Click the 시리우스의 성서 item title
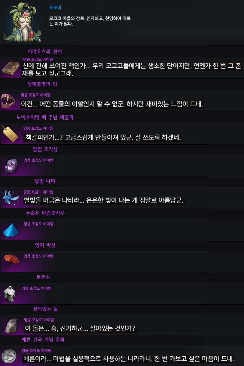Viewport: 244px width, 366px height. point(44,52)
